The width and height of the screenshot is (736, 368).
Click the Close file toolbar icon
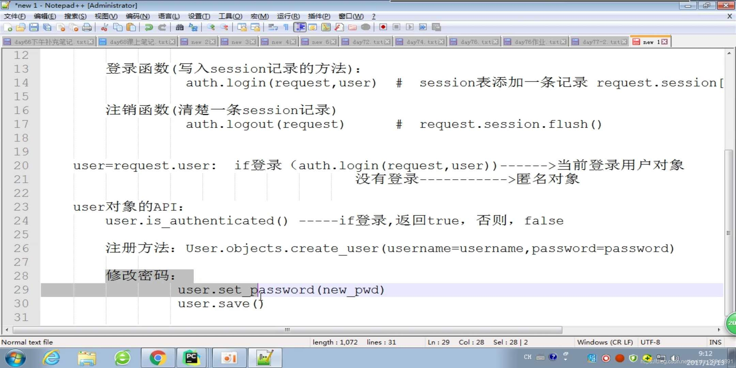pos(61,27)
